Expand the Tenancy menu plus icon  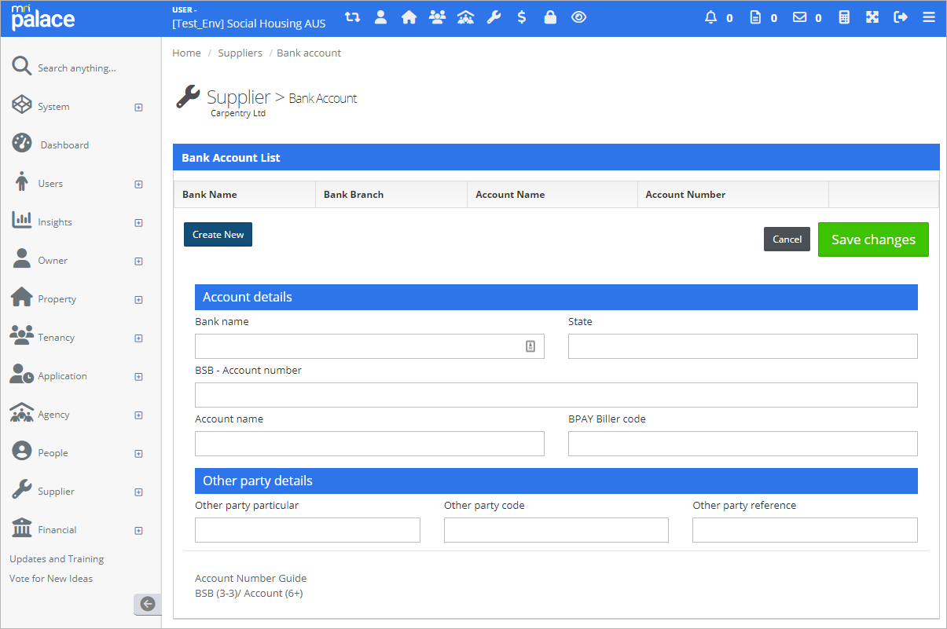pyautogui.click(x=138, y=338)
